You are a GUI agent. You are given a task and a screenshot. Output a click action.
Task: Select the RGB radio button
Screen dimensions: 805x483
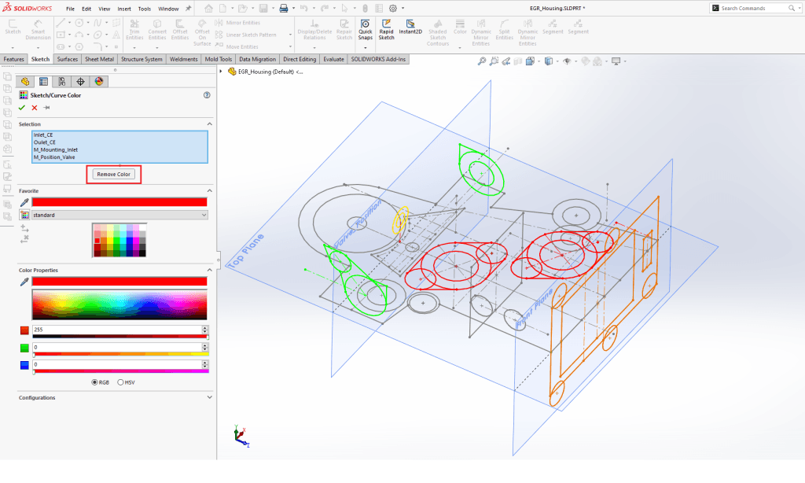point(95,382)
